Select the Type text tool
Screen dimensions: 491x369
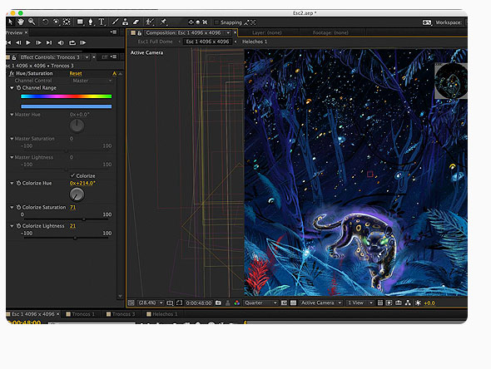[x=102, y=22]
